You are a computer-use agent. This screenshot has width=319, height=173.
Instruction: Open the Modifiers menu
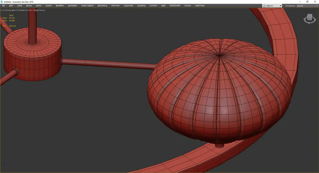click(60, 6)
